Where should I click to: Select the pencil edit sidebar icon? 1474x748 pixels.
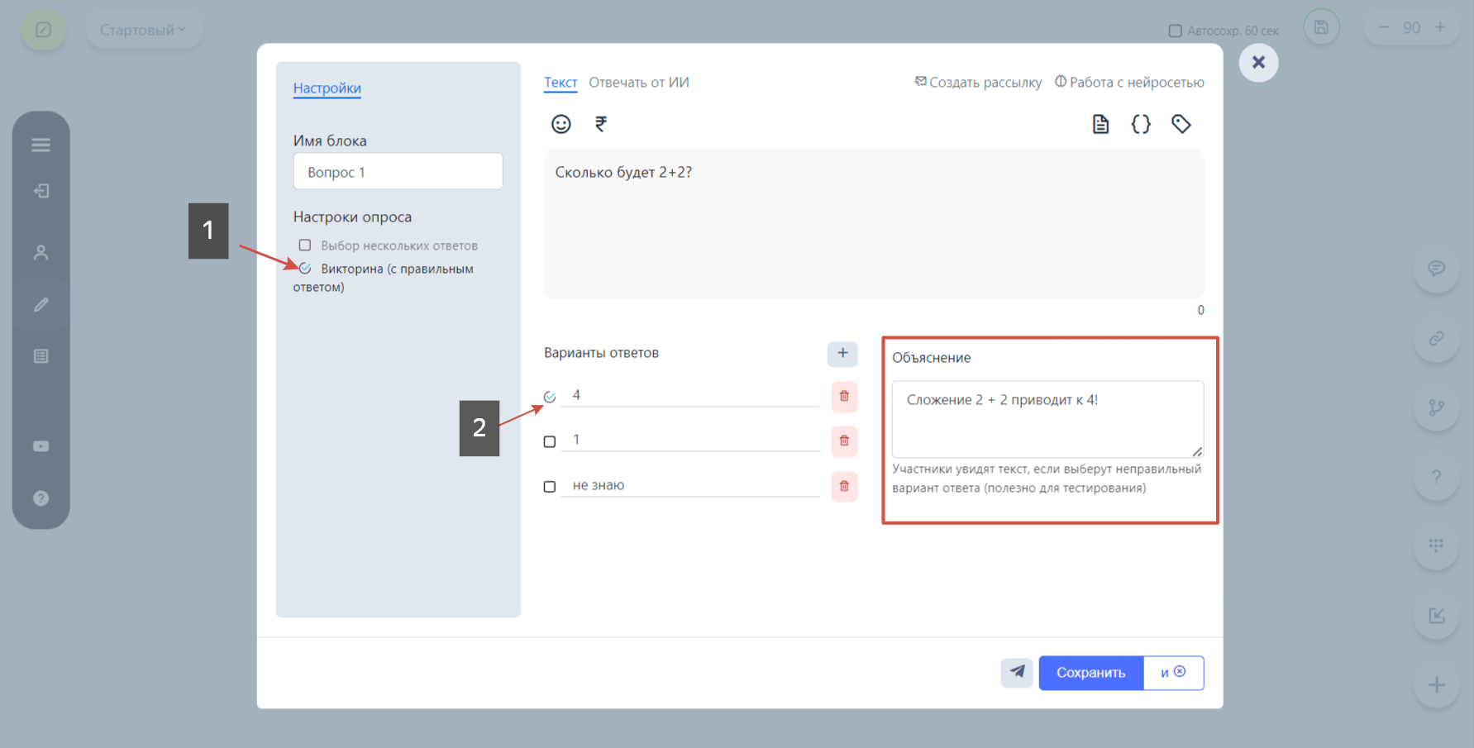point(41,305)
